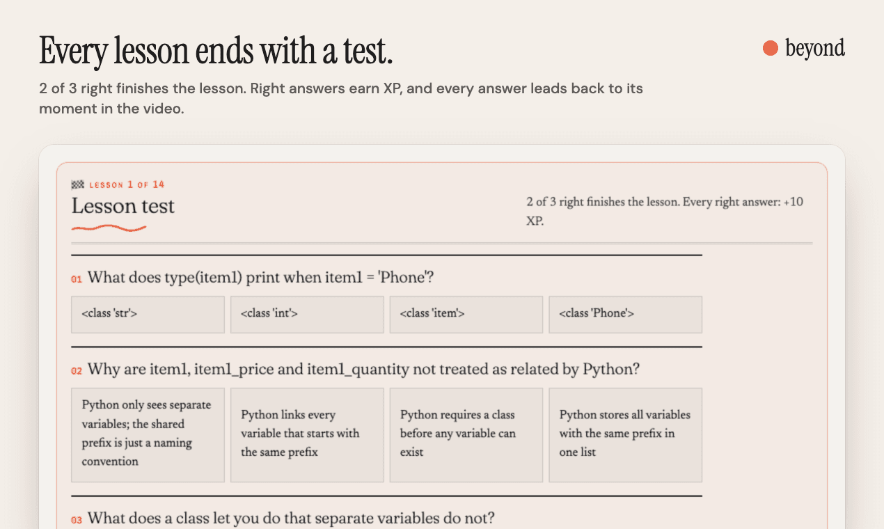The width and height of the screenshot is (884, 529).
Task: Click the LESSON 1 OF 14 label
Action: [127, 184]
